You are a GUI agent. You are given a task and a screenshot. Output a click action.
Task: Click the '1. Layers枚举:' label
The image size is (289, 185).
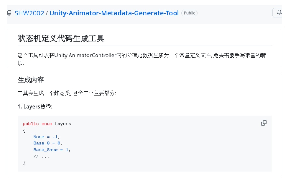pos(35,107)
